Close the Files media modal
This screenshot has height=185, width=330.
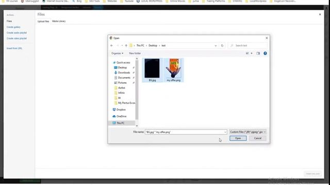point(320,14)
